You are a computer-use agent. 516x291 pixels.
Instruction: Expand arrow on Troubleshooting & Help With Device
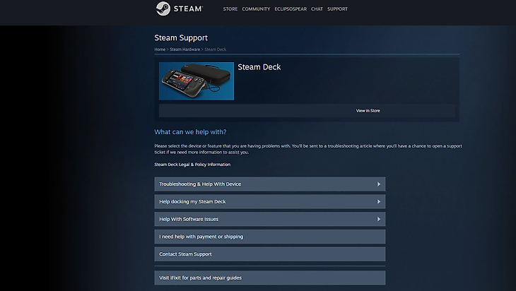(x=379, y=184)
